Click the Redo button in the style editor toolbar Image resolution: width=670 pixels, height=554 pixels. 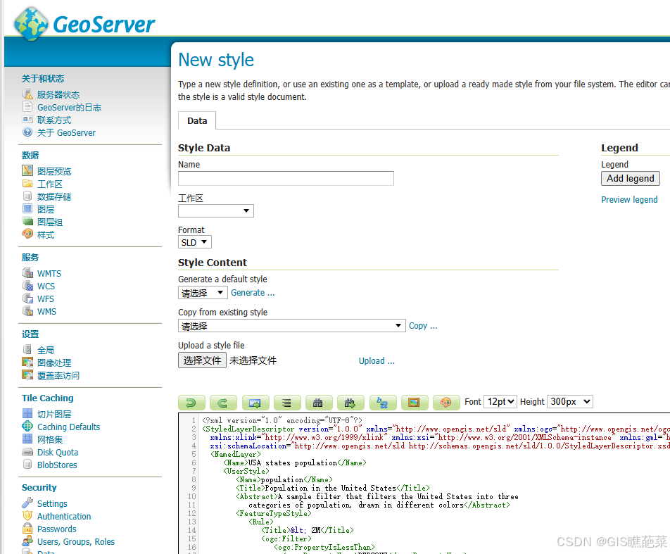[x=223, y=402]
